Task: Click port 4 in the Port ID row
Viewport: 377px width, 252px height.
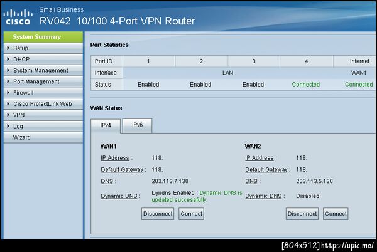Action: pyautogui.click(x=307, y=61)
